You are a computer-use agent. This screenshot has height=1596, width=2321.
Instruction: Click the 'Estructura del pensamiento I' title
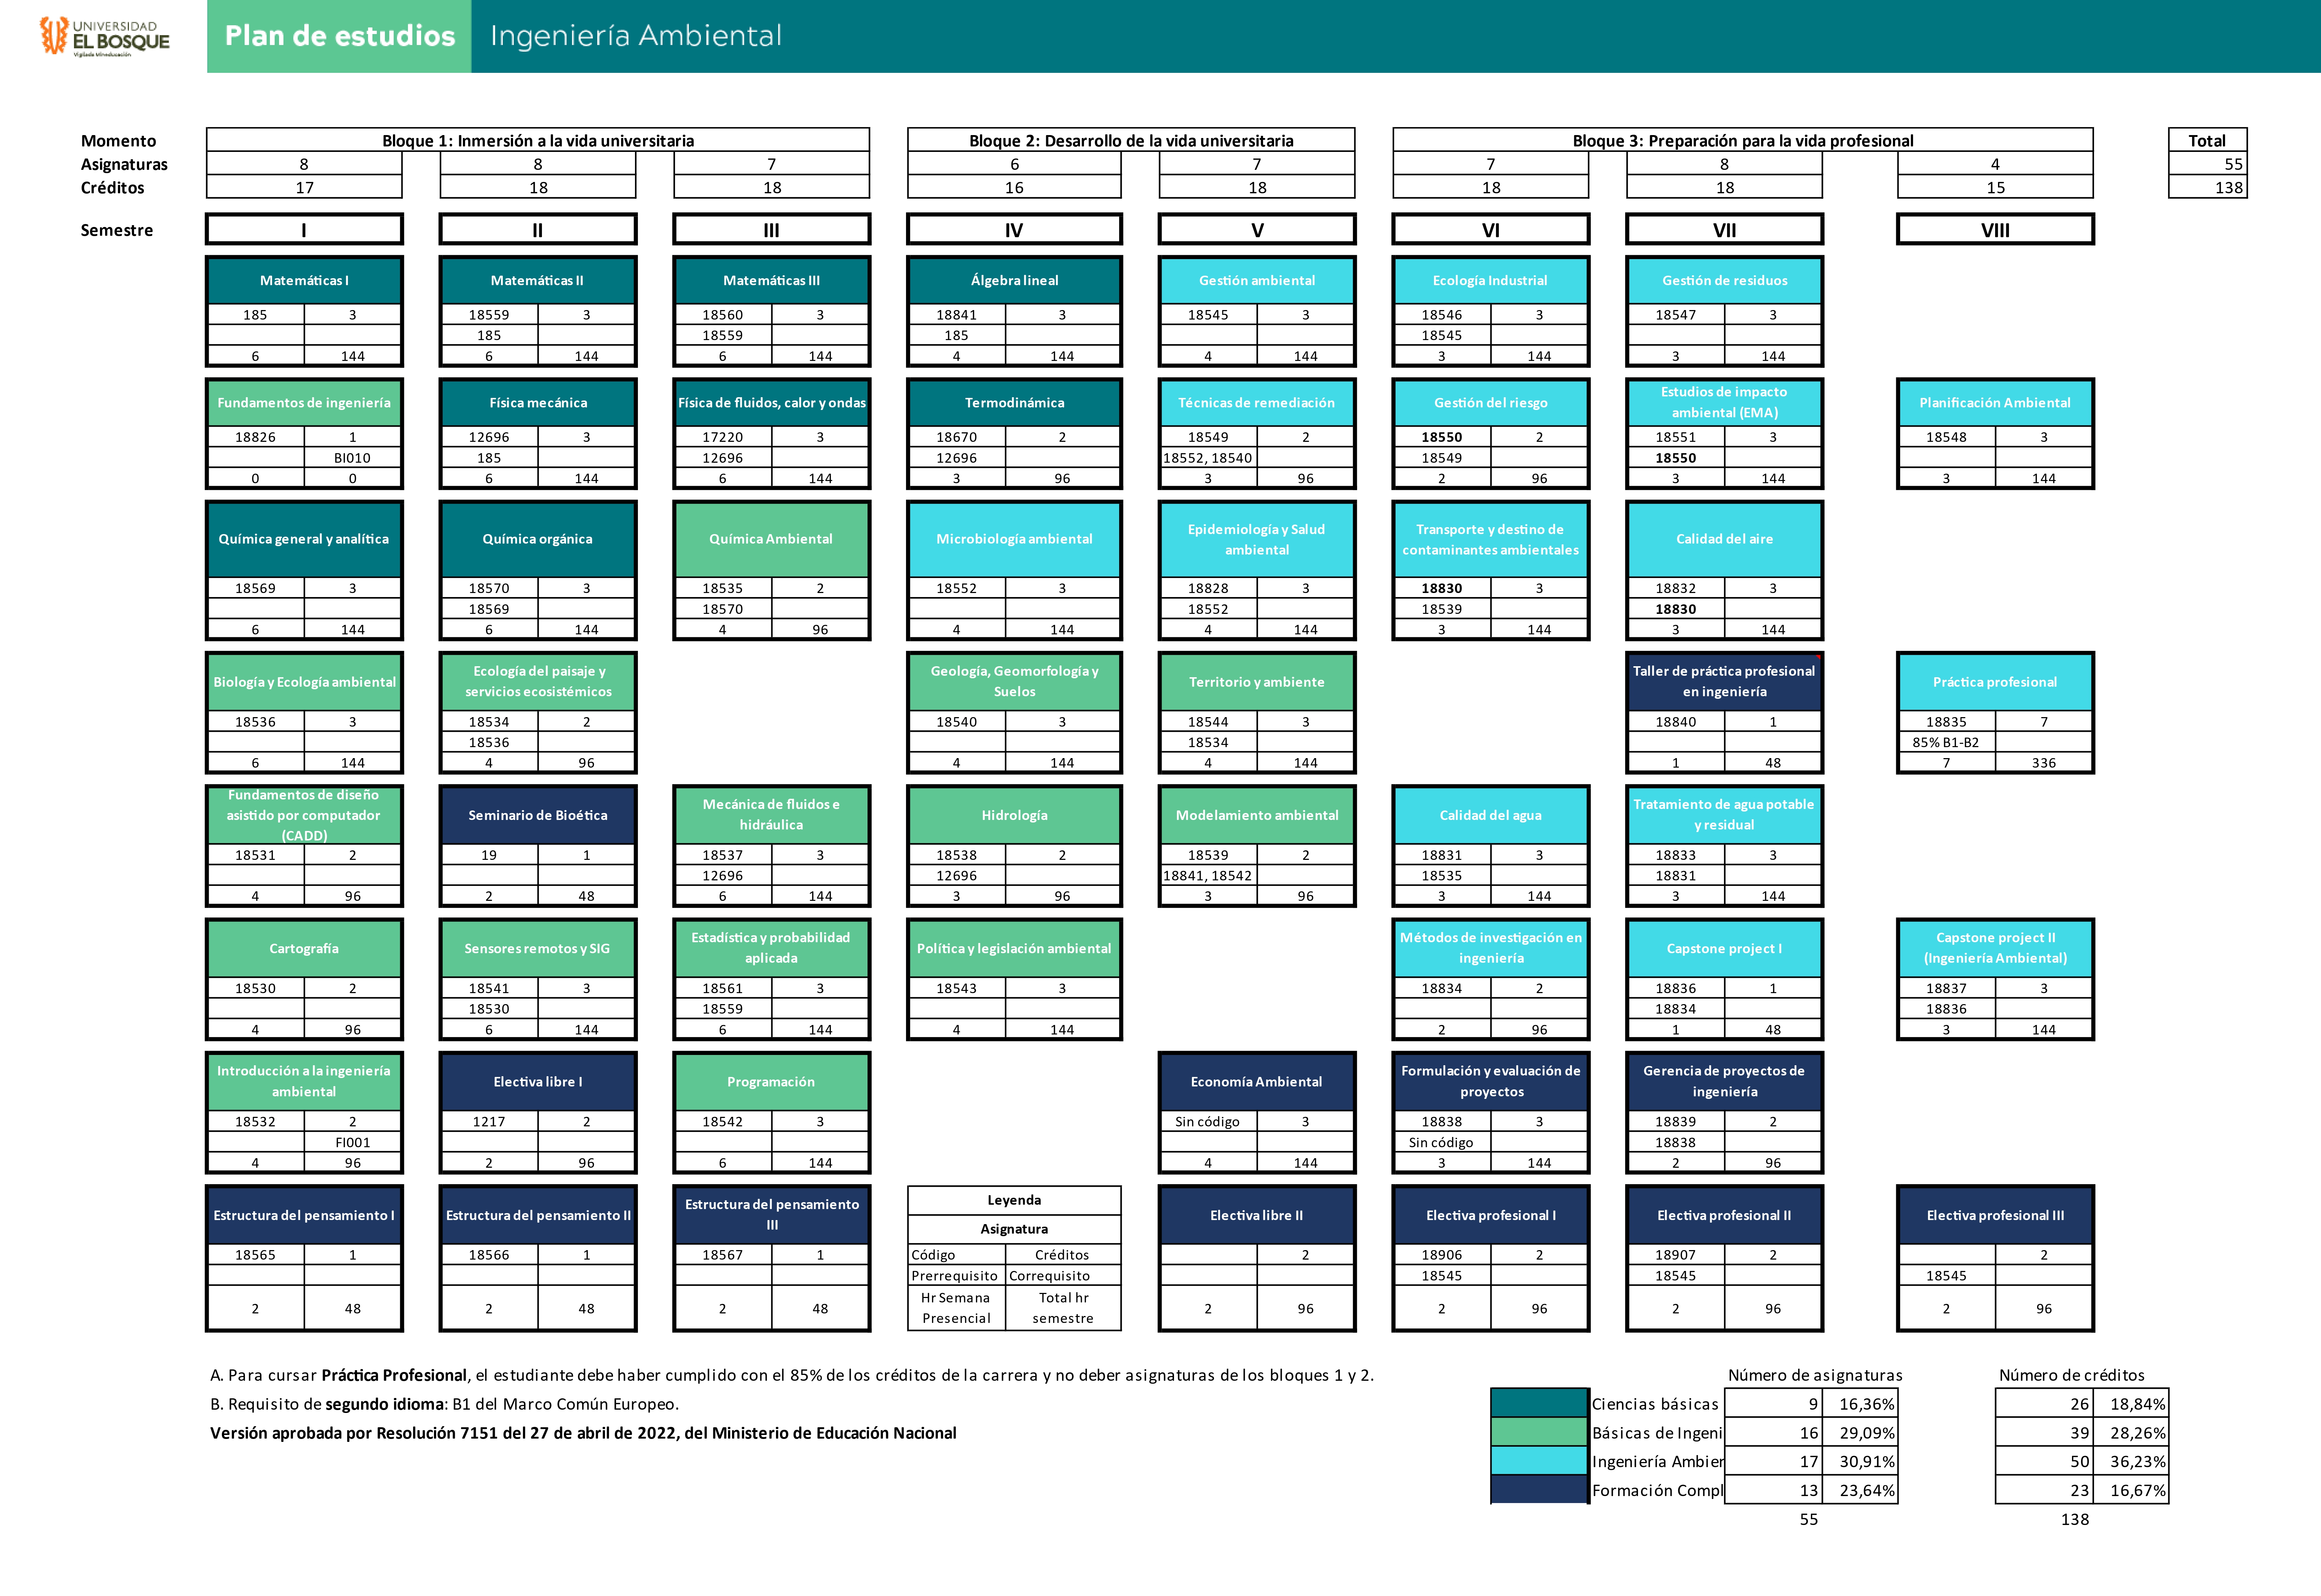[304, 1215]
